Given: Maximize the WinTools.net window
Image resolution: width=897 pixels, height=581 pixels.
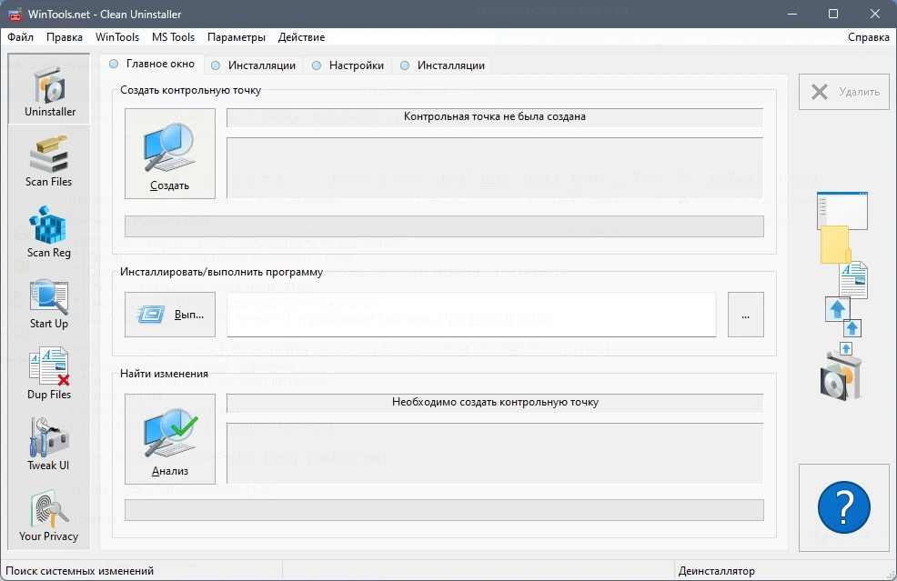Looking at the screenshot, I should (833, 14).
